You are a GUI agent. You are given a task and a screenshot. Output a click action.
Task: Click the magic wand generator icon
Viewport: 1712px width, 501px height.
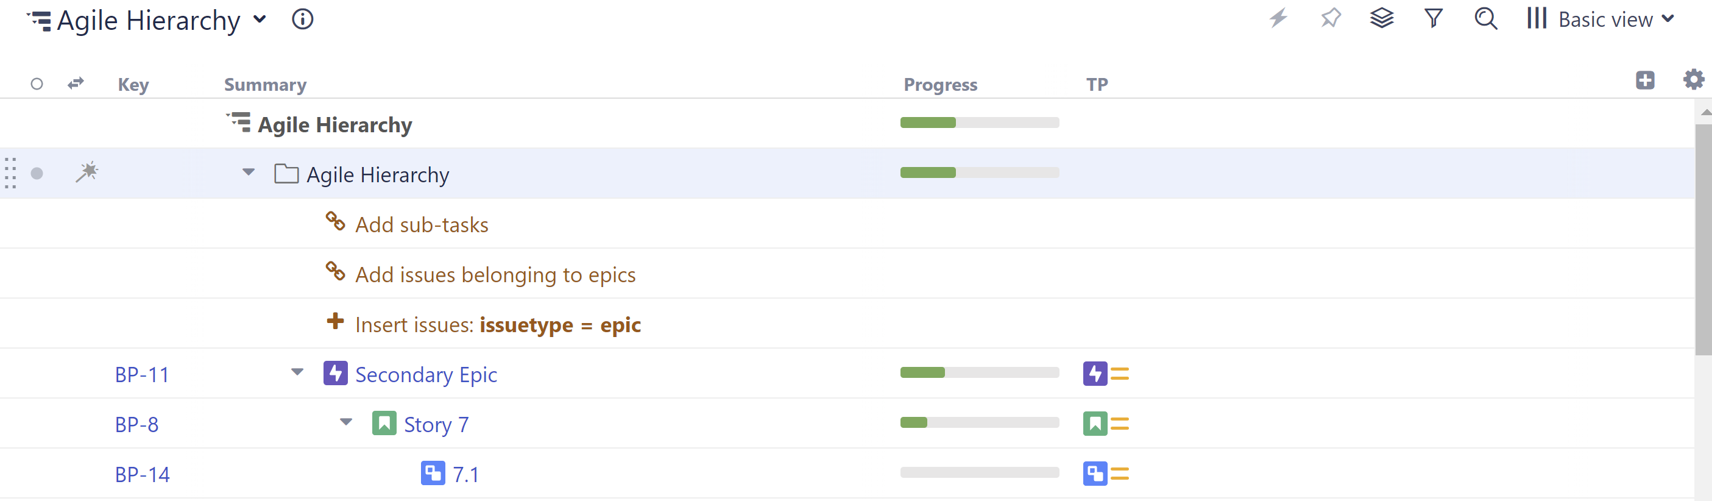pyautogui.click(x=87, y=172)
